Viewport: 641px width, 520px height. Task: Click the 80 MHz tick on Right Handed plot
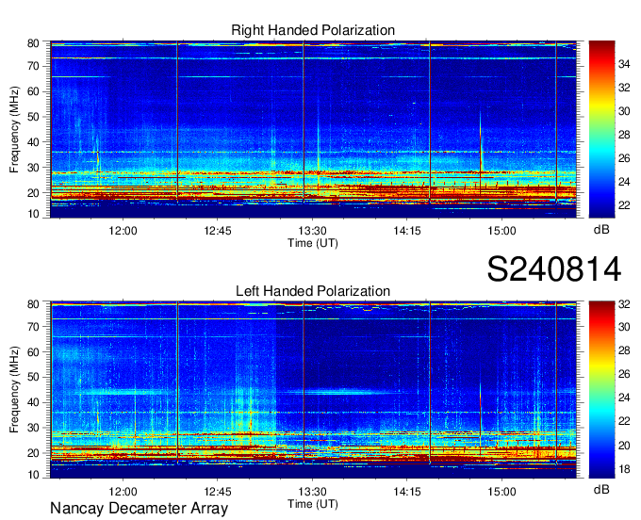click(33, 43)
